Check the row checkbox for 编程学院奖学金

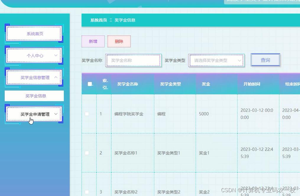point(87,114)
